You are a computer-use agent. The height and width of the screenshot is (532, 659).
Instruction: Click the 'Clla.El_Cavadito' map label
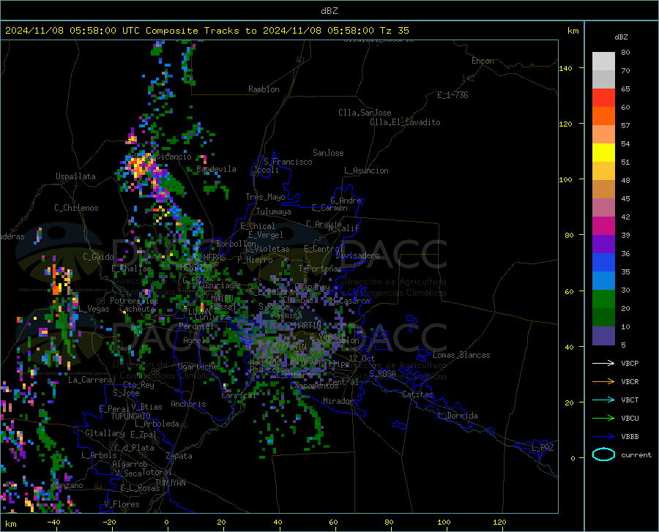(x=405, y=122)
